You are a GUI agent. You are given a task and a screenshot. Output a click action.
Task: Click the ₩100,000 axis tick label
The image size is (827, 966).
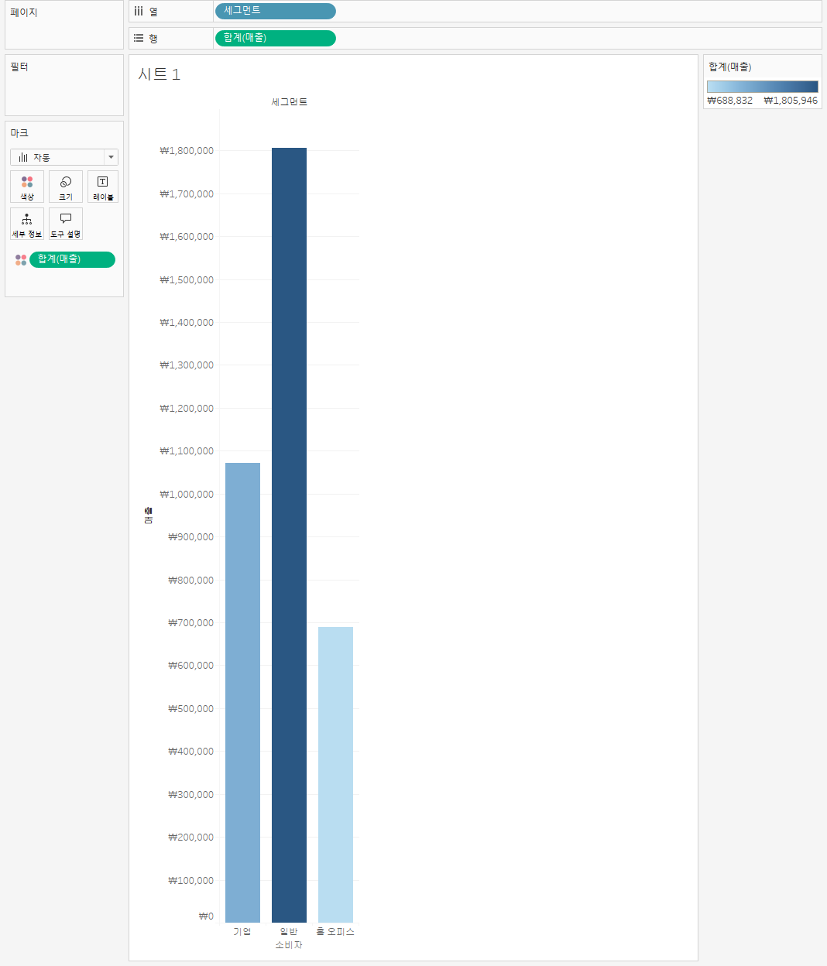(190, 881)
